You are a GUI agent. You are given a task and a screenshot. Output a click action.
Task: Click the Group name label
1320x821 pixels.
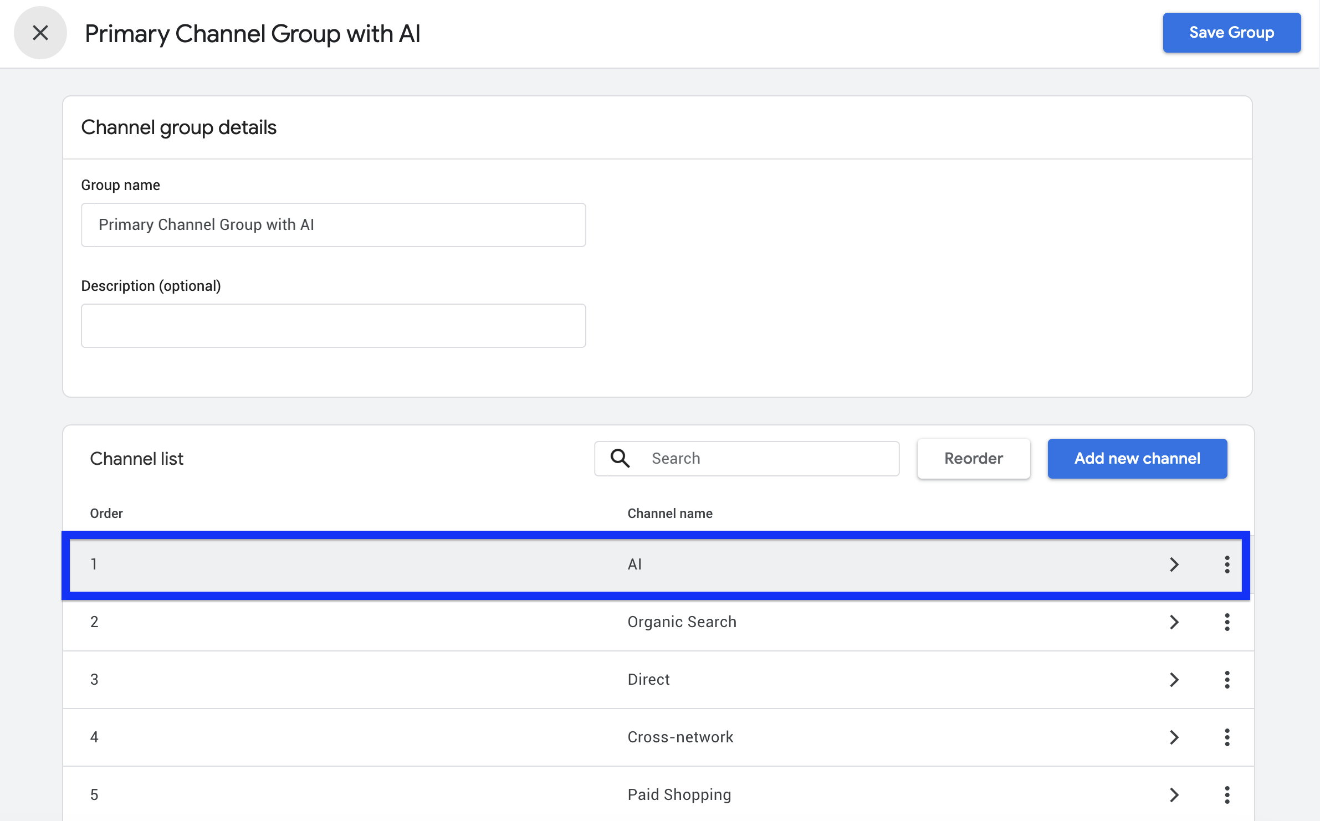point(120,185)
